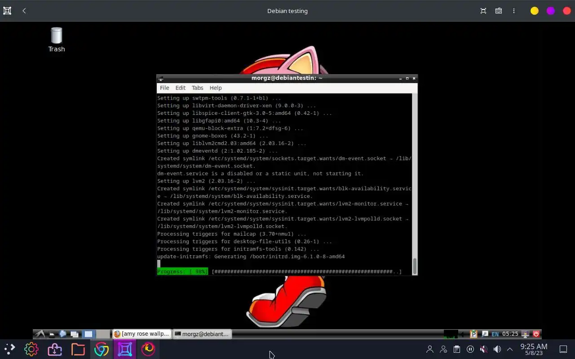The height and width of the screenshot is (359, 575).
Task: Launch the web browser globe icon in LXDE panel
Action: [62, 334]
